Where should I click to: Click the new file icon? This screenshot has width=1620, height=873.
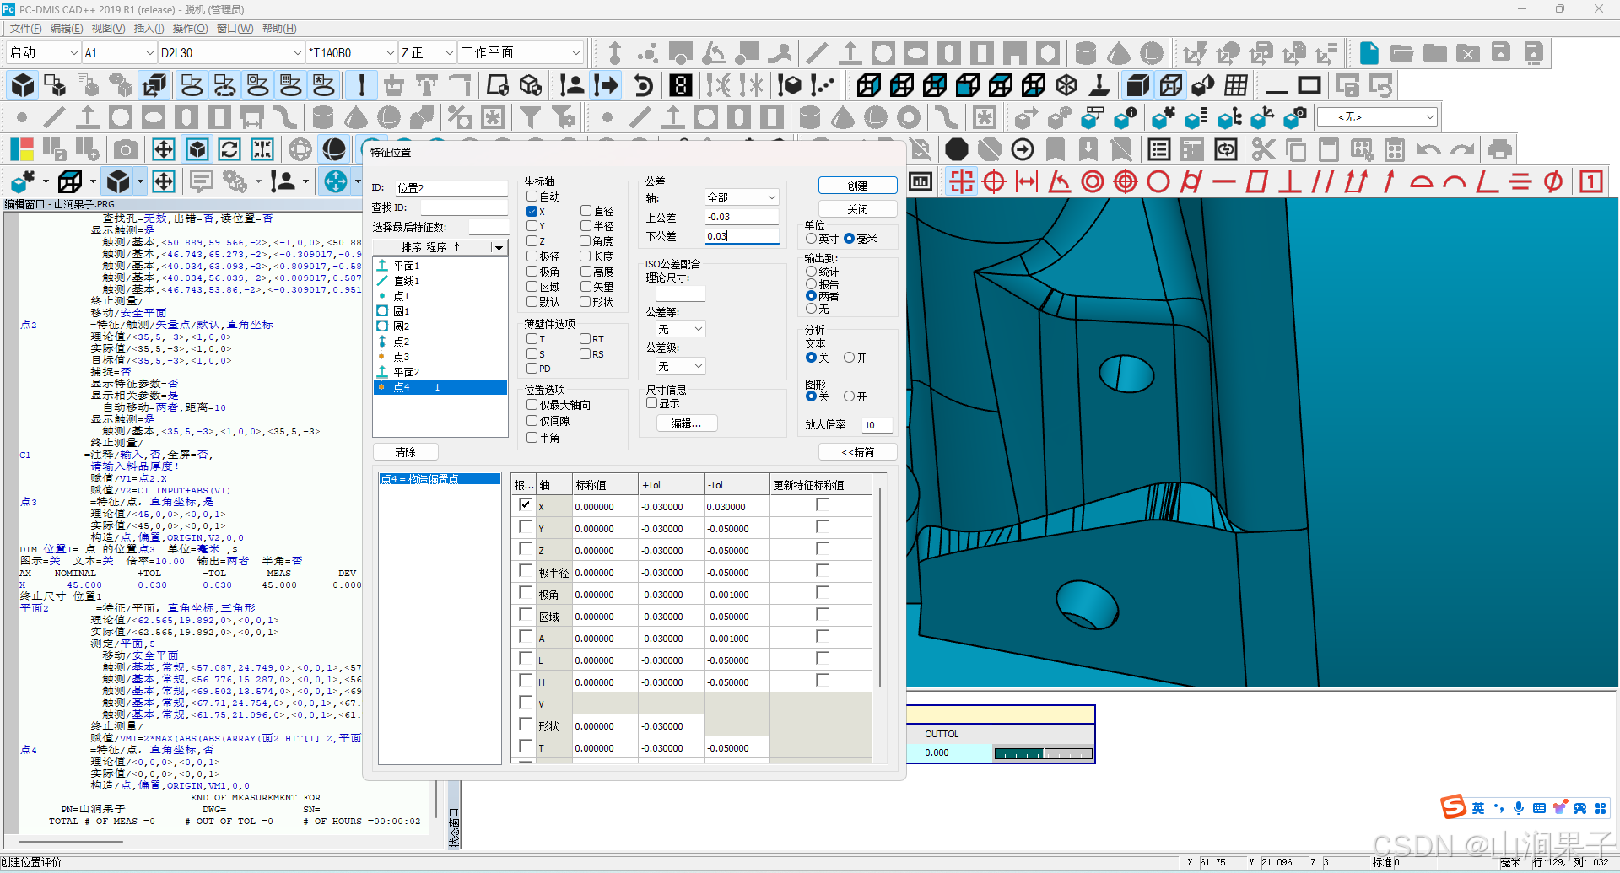(1369, 53)
